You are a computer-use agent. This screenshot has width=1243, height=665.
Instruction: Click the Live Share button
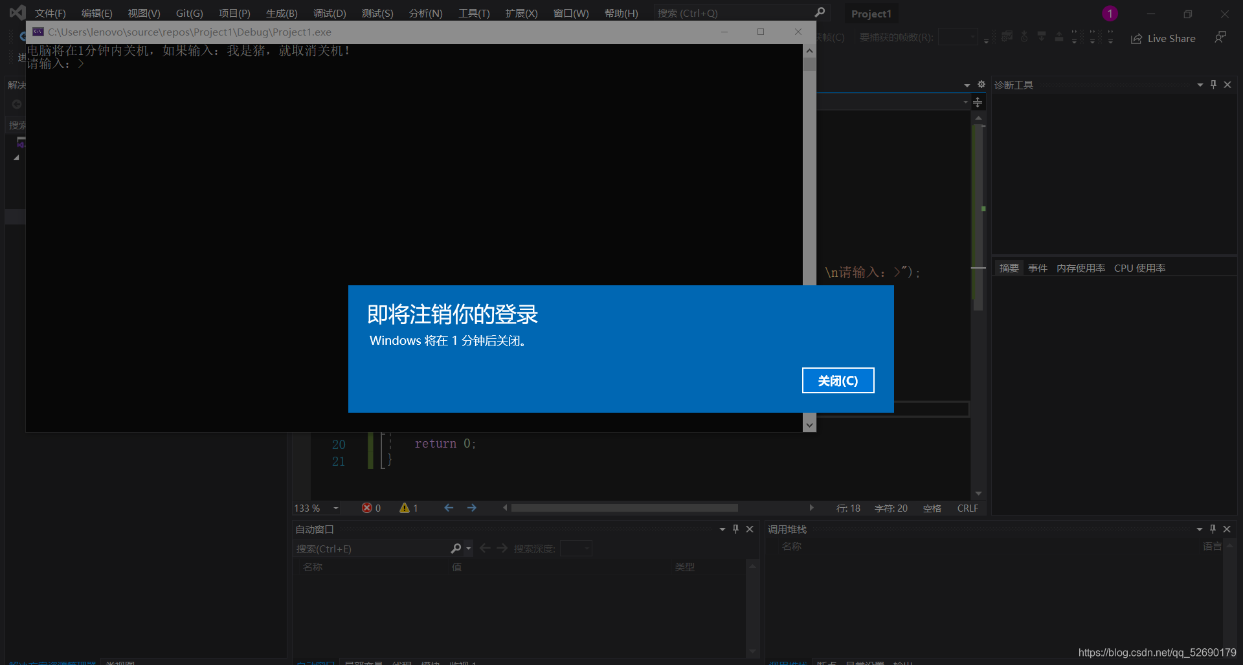point(1163,39)
